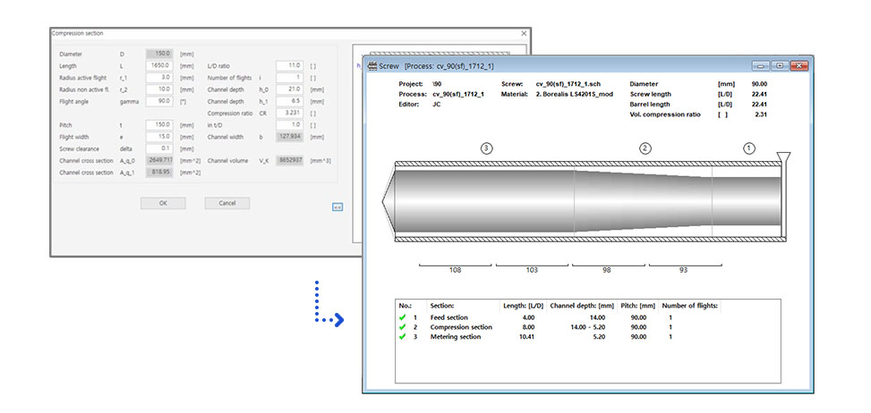This screenshot has height=413, width=871.
Task: Click the Flight angle gamma field
Action: click(x=158, y=101)
